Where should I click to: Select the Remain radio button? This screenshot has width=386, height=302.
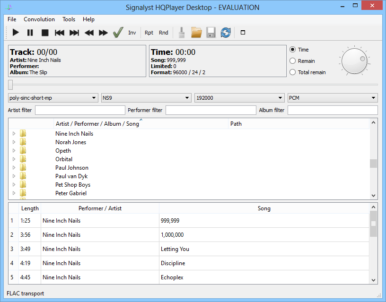292,60
